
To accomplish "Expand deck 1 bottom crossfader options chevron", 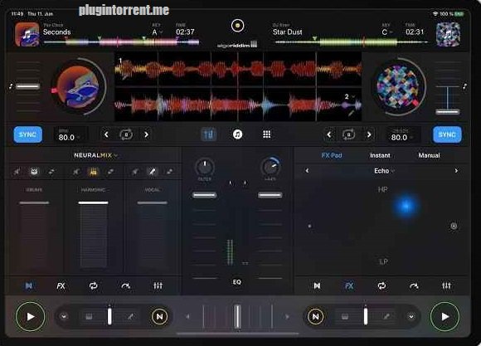I will pos(64,316).
